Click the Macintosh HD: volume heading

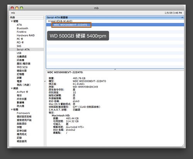pyautogui.click(x=61, y=115)
